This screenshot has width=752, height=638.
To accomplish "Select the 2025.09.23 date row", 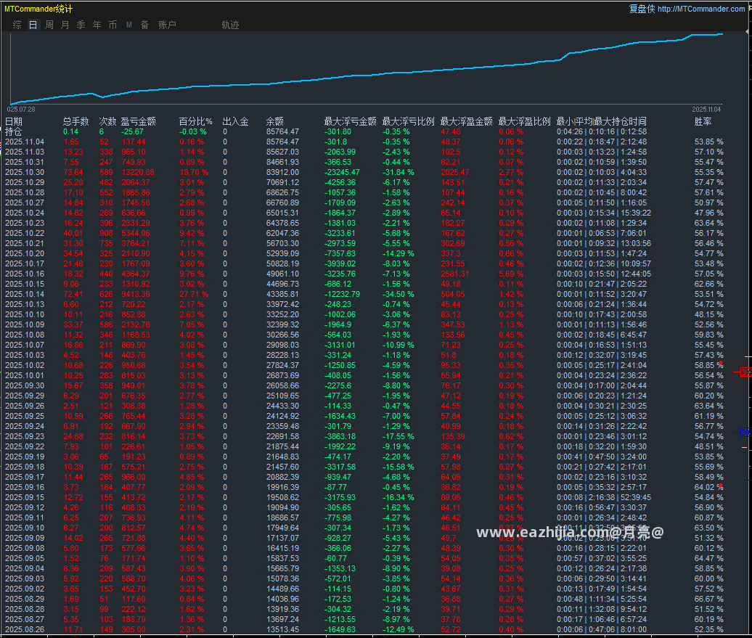I will coord(25,436).
